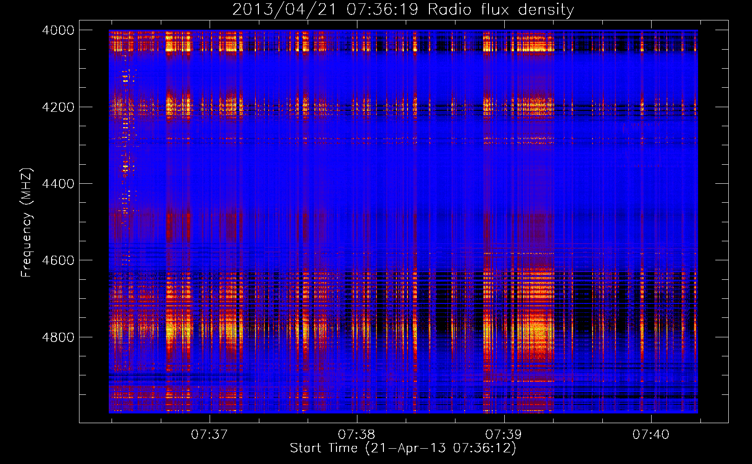Click the 4000 frequency tick label
The width and height of the screenshot is (752, 464).
click(58, 30)
